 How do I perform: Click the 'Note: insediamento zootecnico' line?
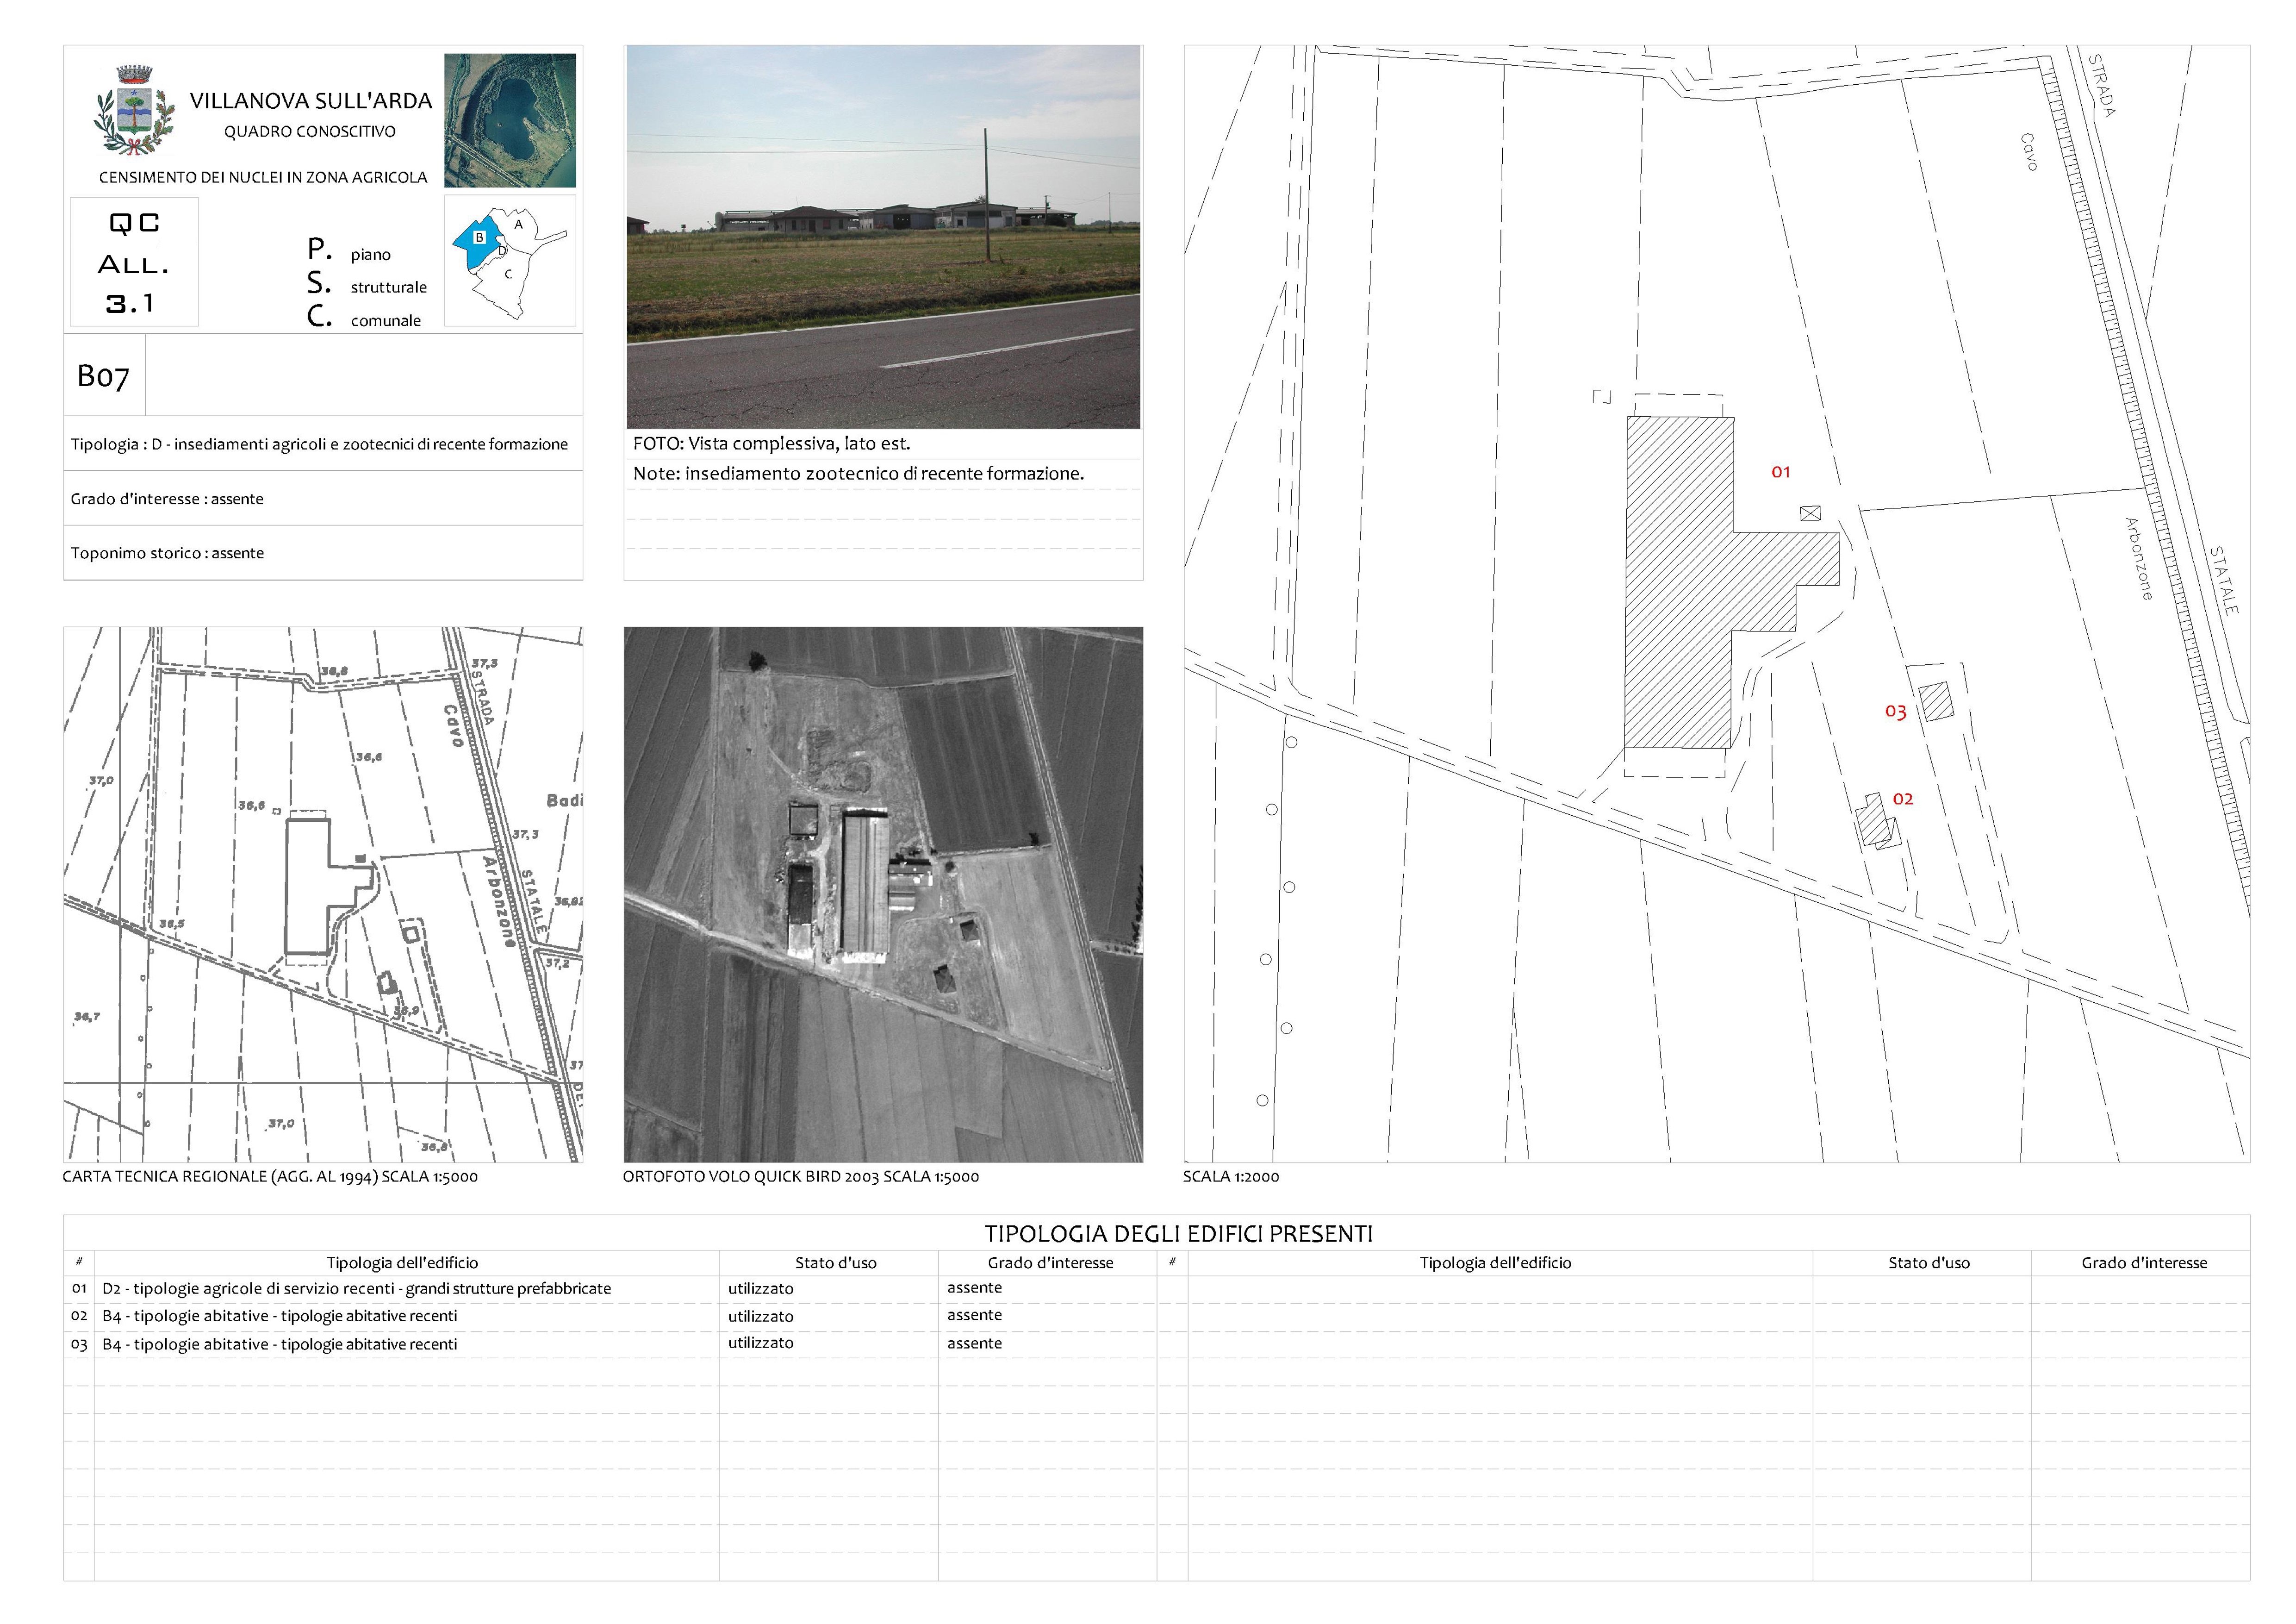(x=858, y=474)
